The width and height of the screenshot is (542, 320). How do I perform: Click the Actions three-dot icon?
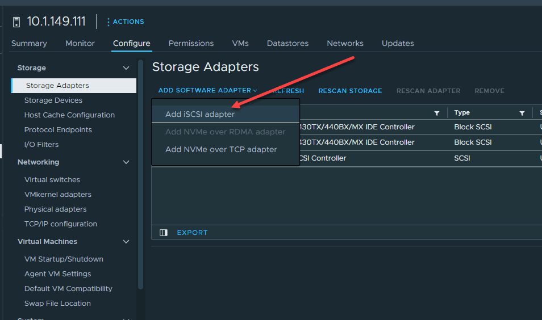coord(109,22)
